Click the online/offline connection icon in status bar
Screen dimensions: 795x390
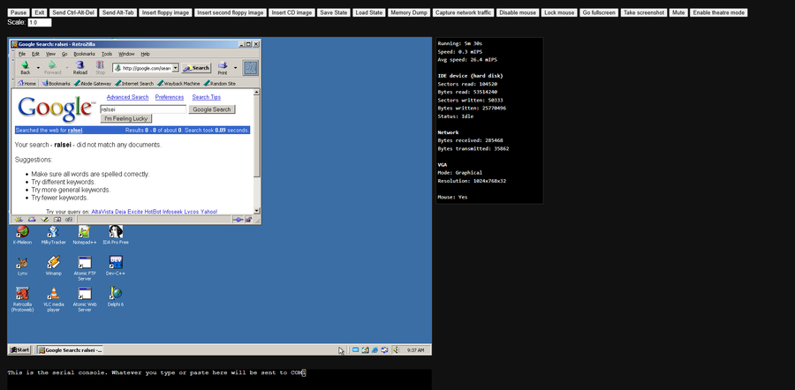pos(238,220)
